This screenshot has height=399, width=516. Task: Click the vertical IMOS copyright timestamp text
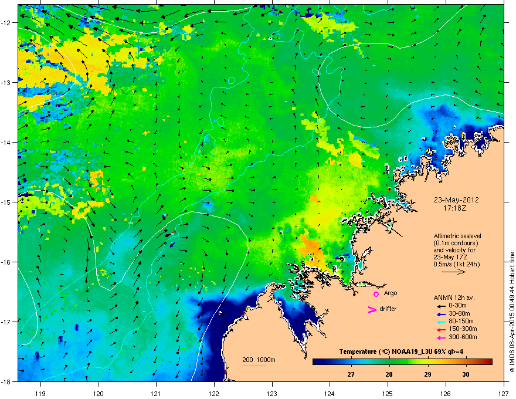coord(512,312)
